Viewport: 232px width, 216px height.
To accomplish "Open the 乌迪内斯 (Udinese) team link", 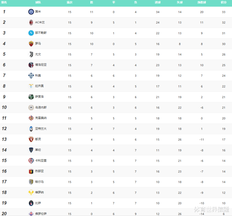I will tap(41, 108).
